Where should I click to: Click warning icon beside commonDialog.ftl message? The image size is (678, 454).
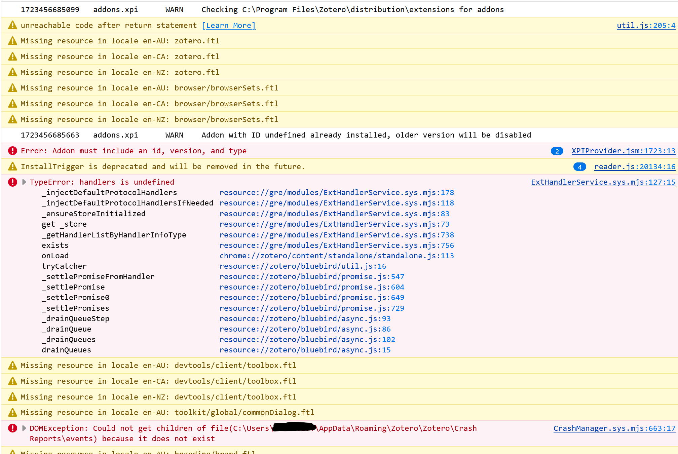pyautogui.click(x=12, y=412)
